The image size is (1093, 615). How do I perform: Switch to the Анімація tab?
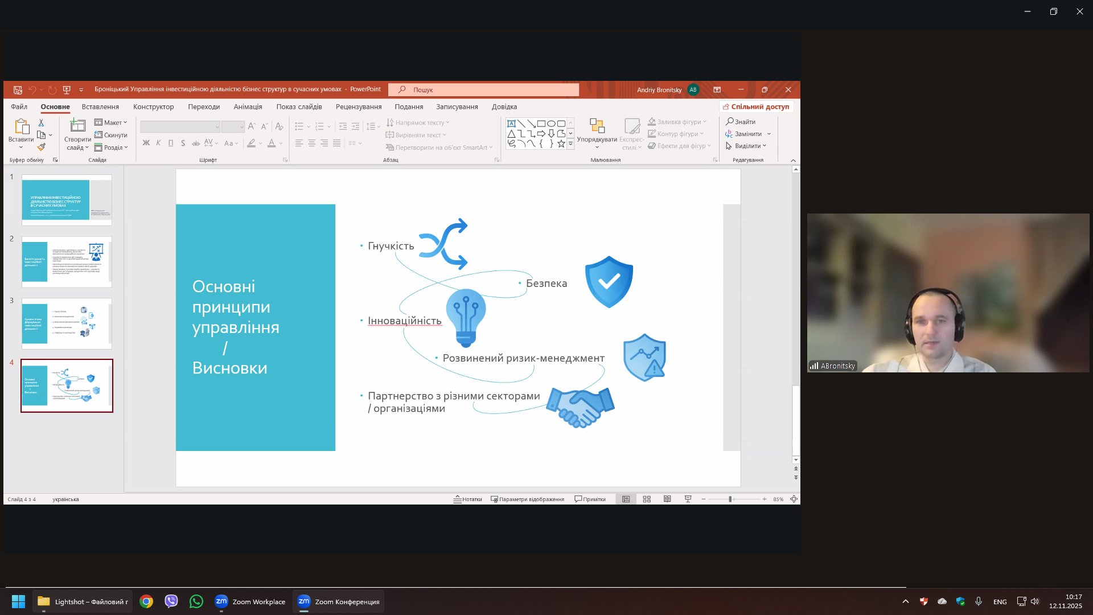click(x=248, y=106)
